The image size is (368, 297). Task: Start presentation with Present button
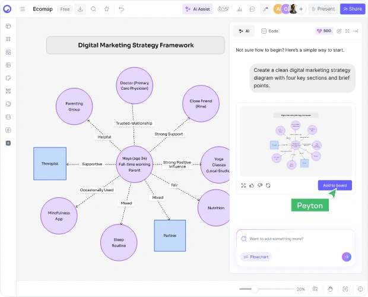click(323, 9)
